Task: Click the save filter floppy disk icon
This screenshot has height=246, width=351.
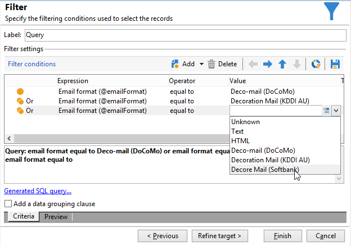Action: [x=335, y=64]
